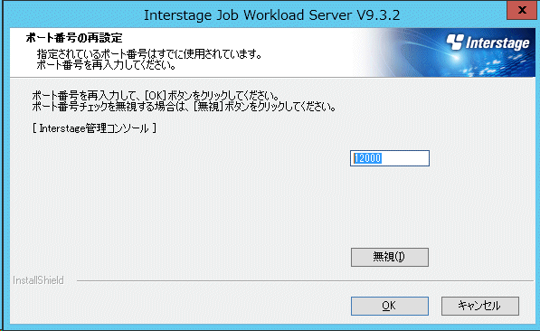Click the [ Interstage管理コンソール ] label
The height and width of the screenshot is (331, 540).
94,128
